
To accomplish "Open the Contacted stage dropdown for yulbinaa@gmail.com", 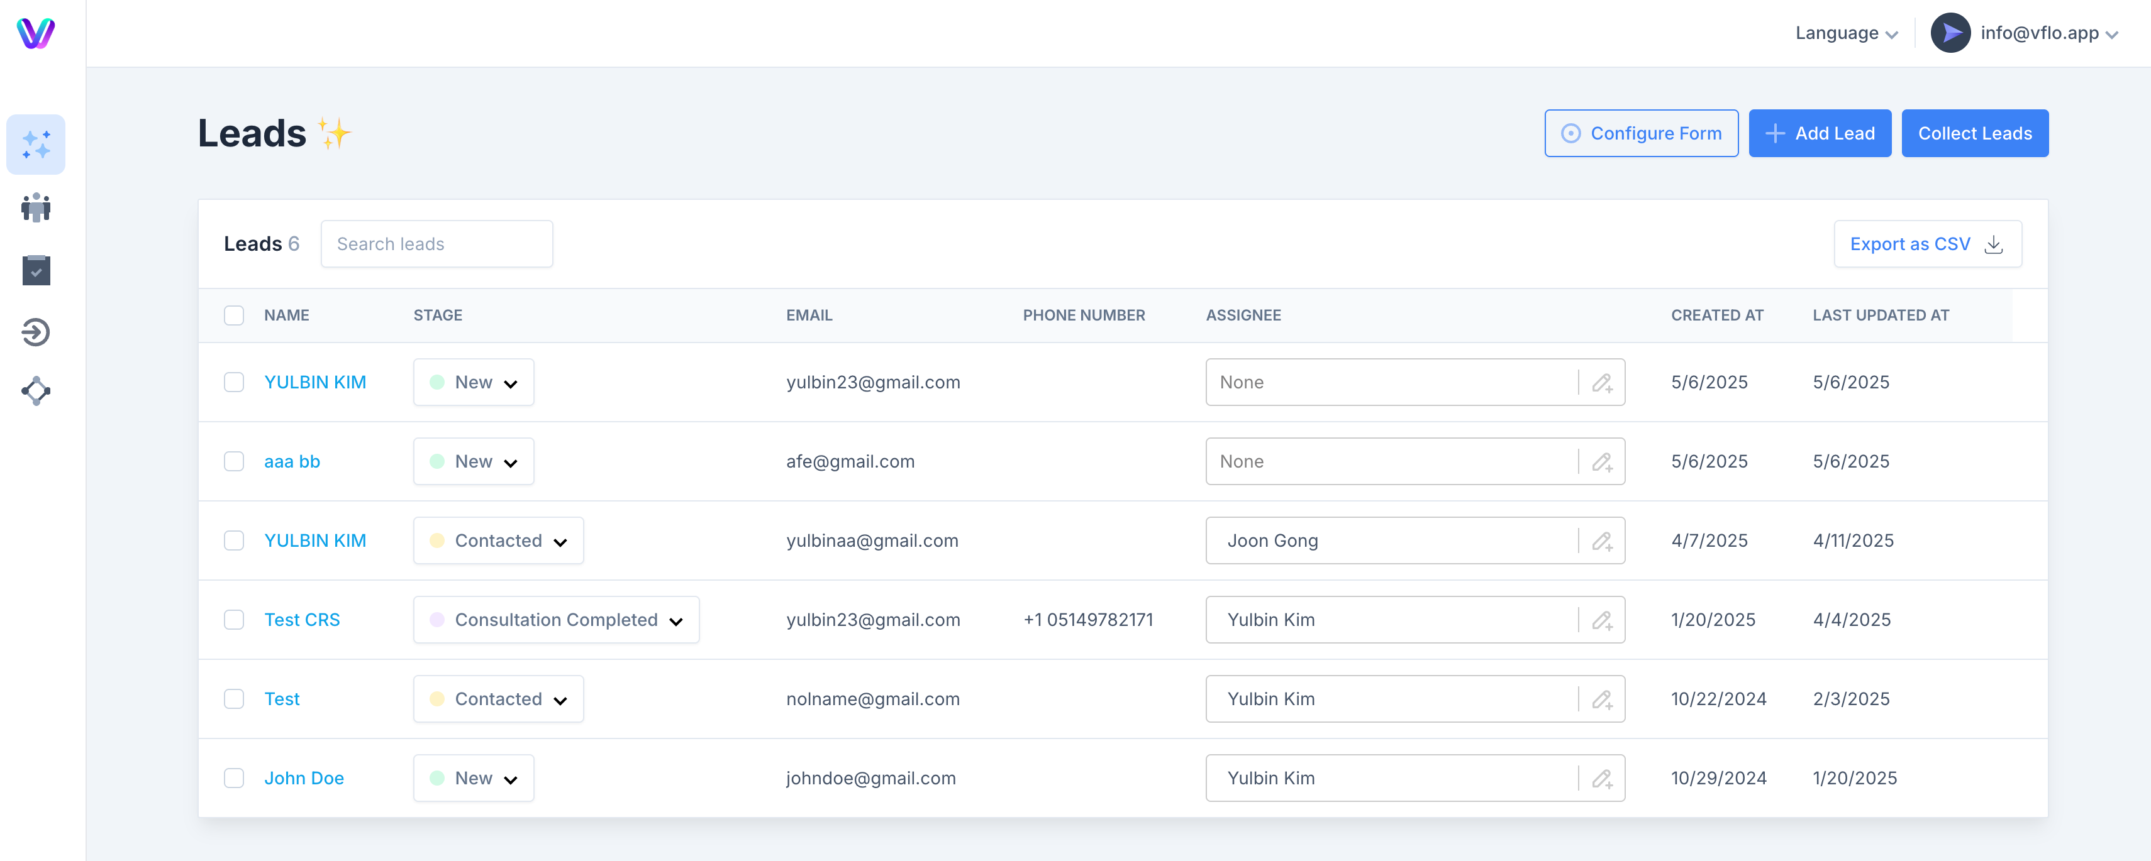I will tap(499, 540).
